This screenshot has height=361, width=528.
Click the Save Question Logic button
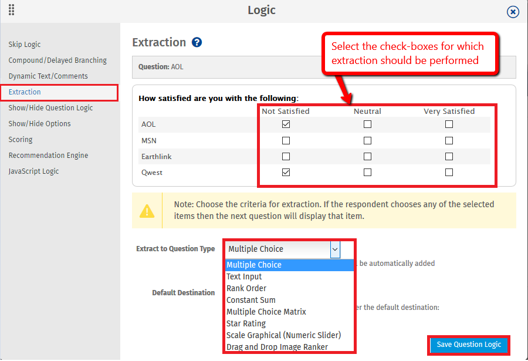(468, 345)
